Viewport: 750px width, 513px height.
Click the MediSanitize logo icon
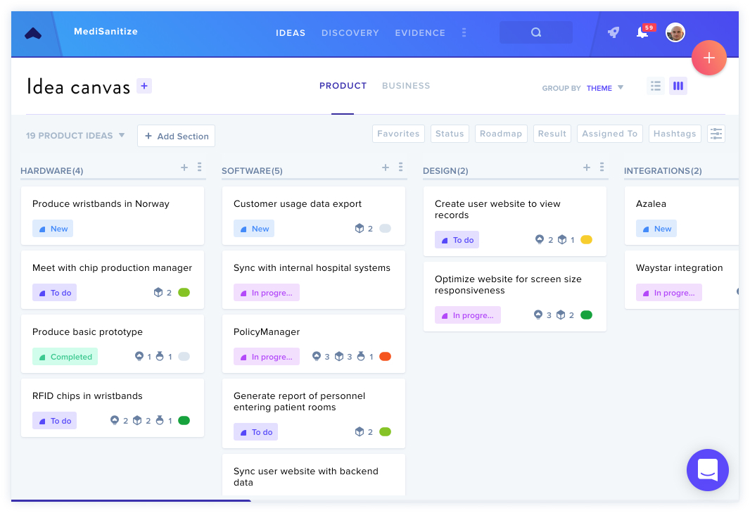pyautogui.click(x=33, y=34)
